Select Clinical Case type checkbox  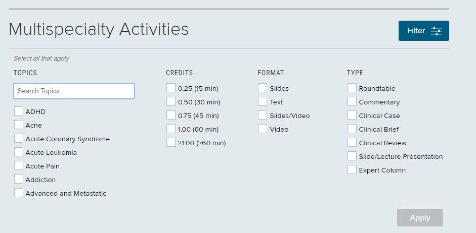pyautogui.click(x=352, y=115)
